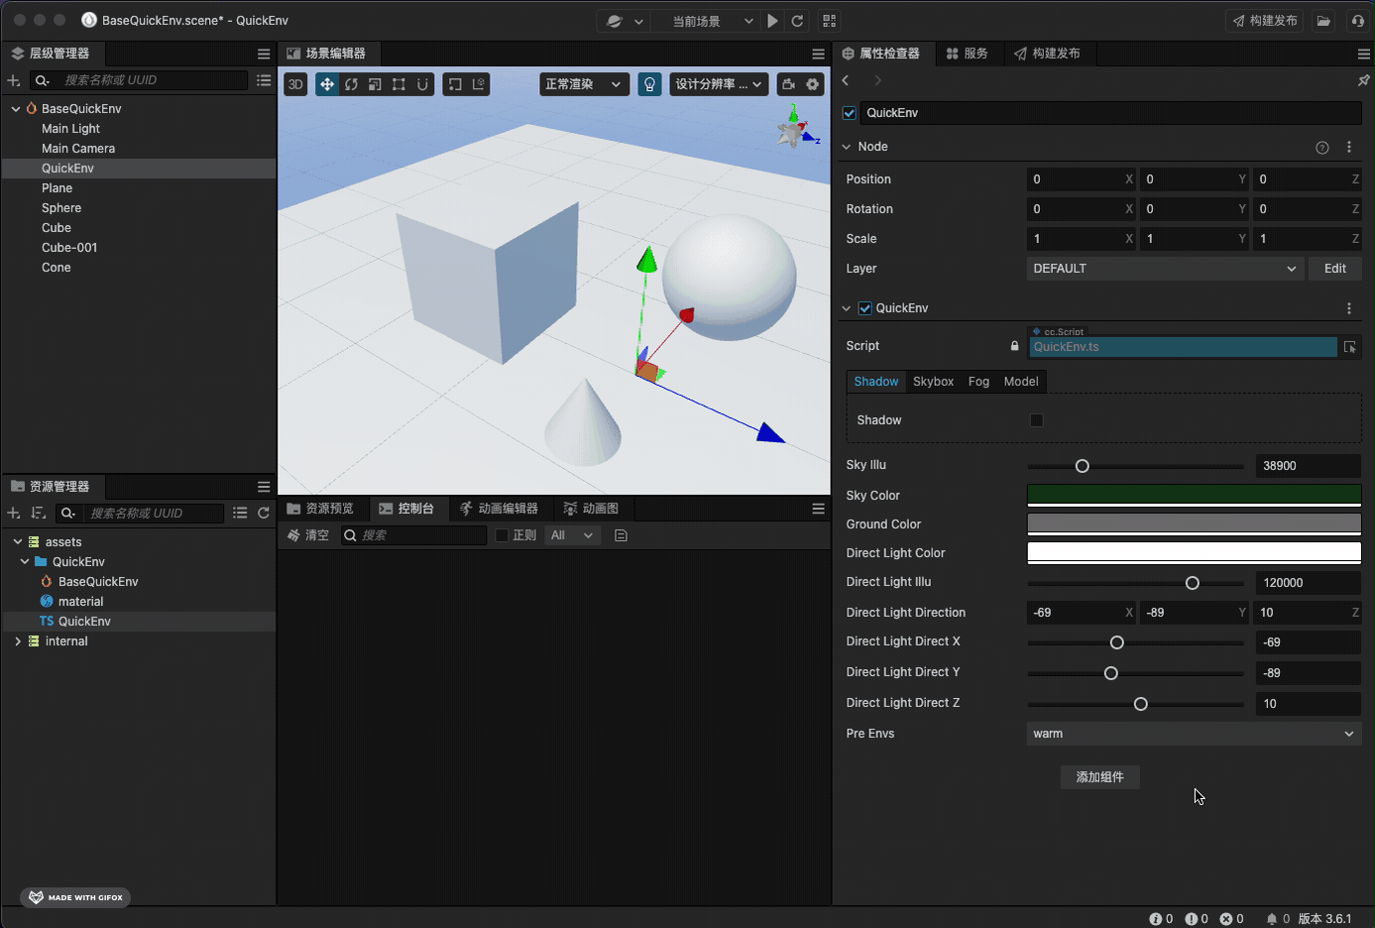Open the 动画图 tab
This screenshot has height=928, width=1375.
coord(592,509)
